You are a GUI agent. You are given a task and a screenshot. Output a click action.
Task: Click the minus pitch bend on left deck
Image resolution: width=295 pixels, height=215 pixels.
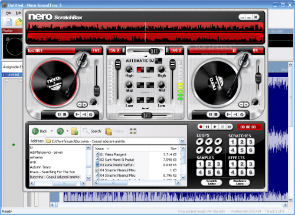80,105
